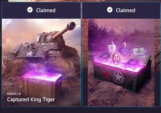Screen dimensions: 161x113
Task: Click the checkmark icon on the right card
Action: [110, 10]
